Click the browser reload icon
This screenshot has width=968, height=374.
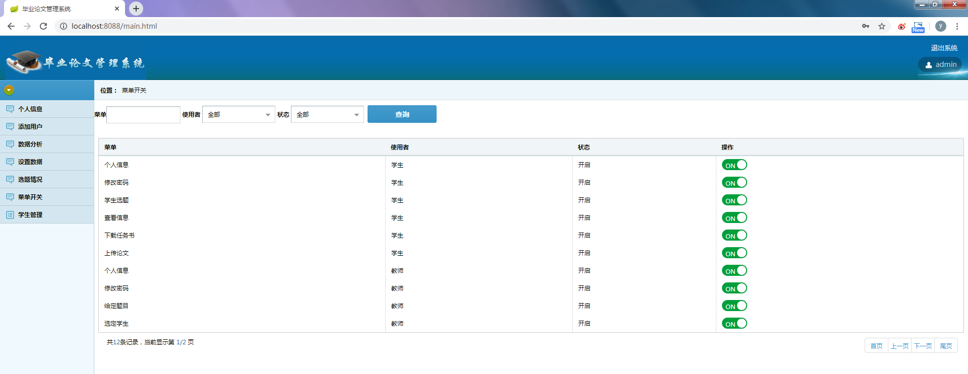pyautogui.click(x=43, y=26)
